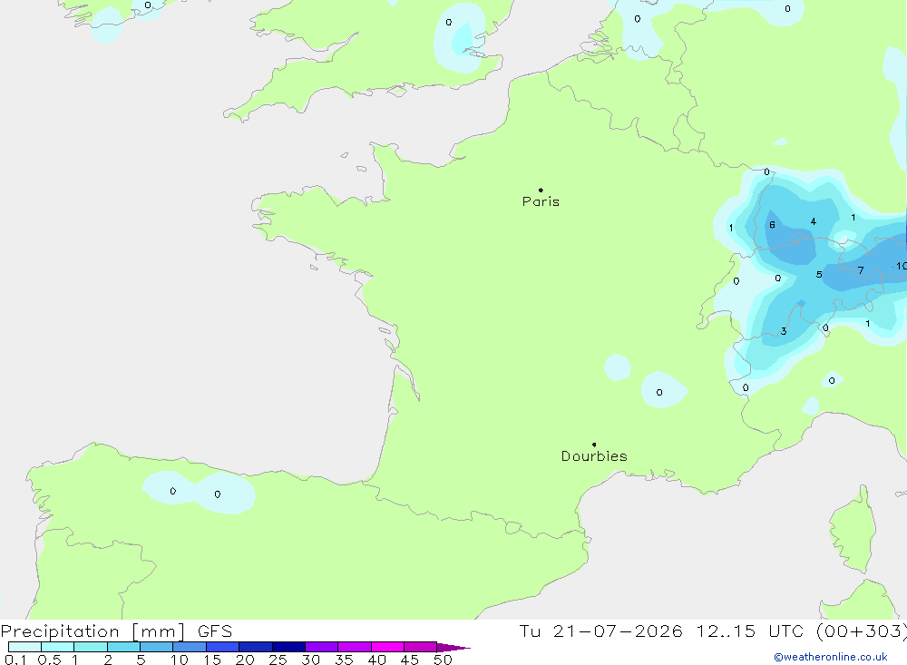Screen dimensions: 907x665
Task: Pick the 25–30 mm dark navy swatch
Action: click(x=288, y=647)
